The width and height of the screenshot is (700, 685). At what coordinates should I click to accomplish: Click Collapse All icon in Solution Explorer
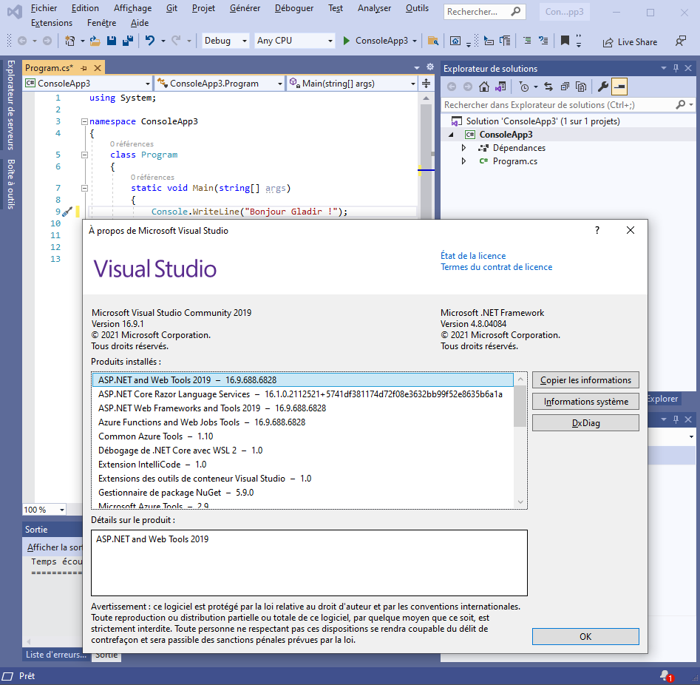click(x=564, y=87)
